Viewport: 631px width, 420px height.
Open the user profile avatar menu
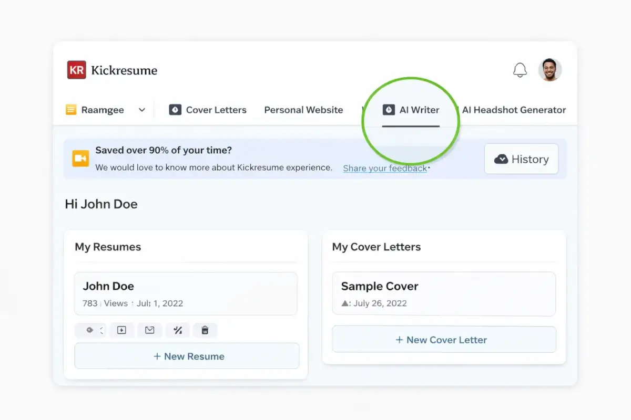549,70
